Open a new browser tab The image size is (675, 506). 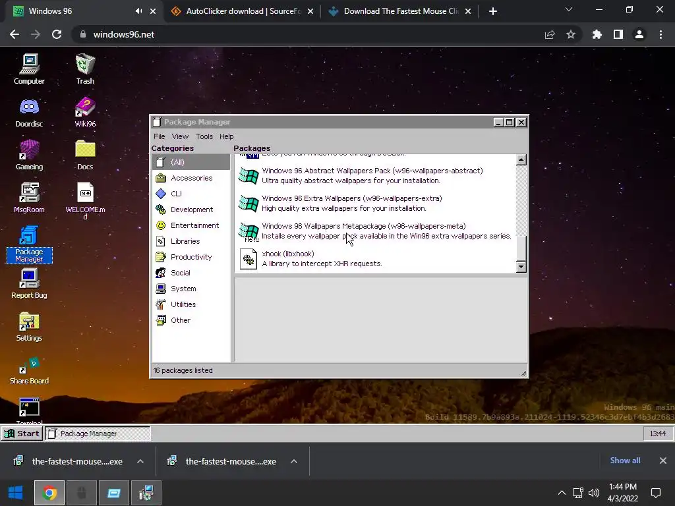493,11
